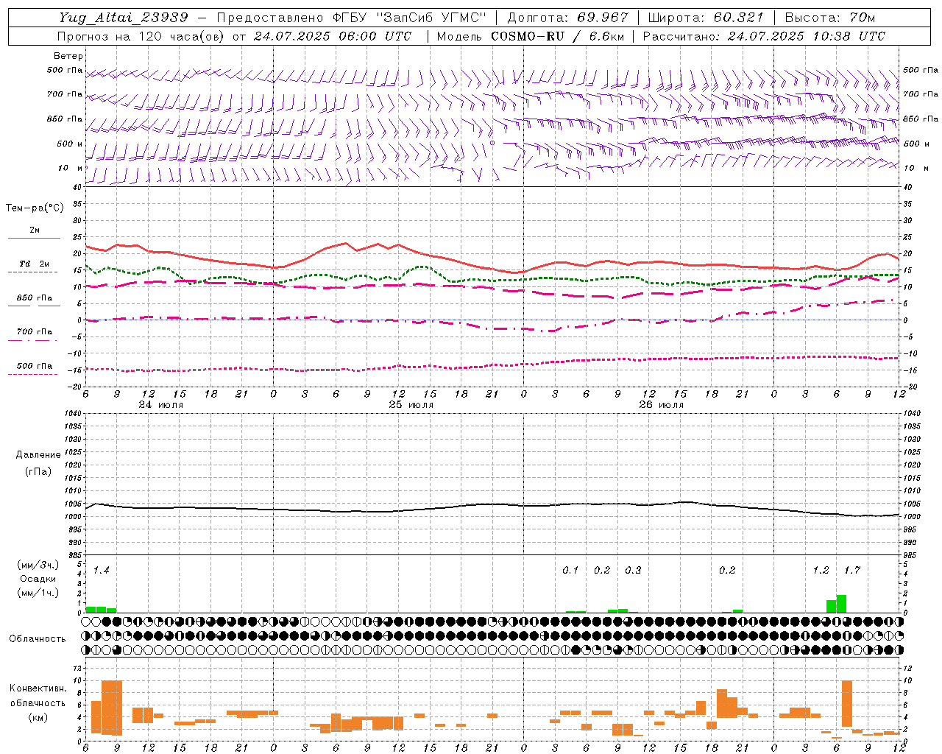Click the precipitation value 1.2
The height and width of the screenshot is (754, 942).
(821, 571)
